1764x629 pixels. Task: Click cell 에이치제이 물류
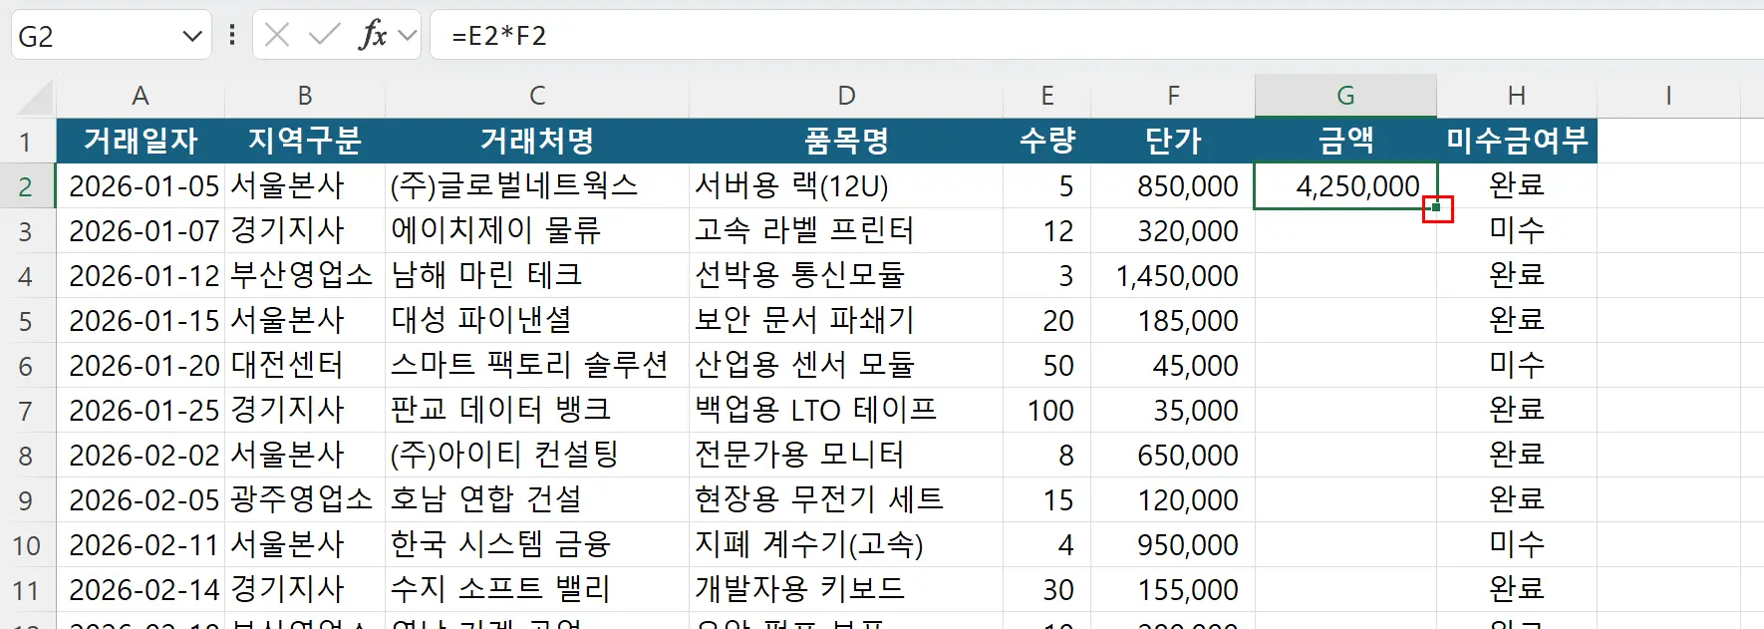pos(537,231)
